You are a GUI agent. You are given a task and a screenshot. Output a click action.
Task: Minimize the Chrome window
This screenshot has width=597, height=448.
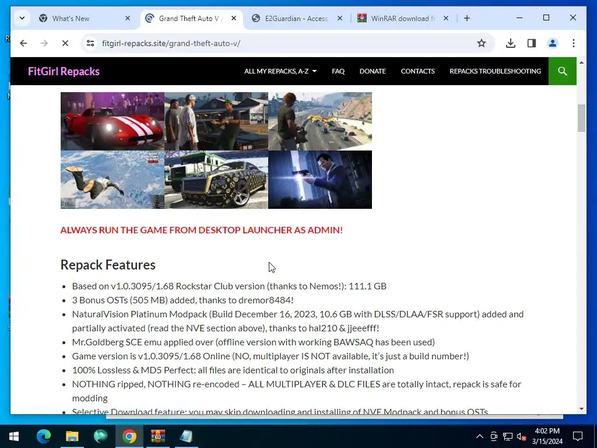pyautogui.click(x=519, y=18)
